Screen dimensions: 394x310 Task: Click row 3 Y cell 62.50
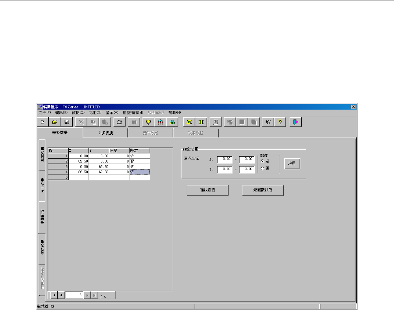coord(99,167)
